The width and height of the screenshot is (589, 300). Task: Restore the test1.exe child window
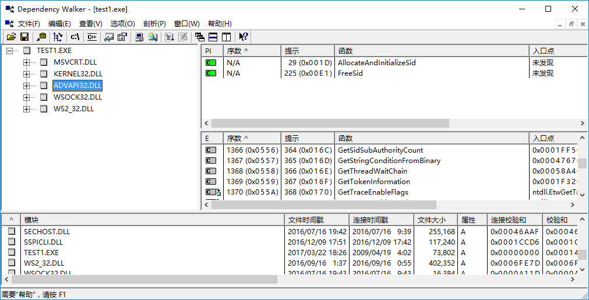click(571, 24)
